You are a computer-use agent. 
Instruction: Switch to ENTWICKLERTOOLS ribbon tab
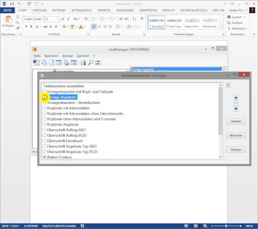(x=194, y=11)
